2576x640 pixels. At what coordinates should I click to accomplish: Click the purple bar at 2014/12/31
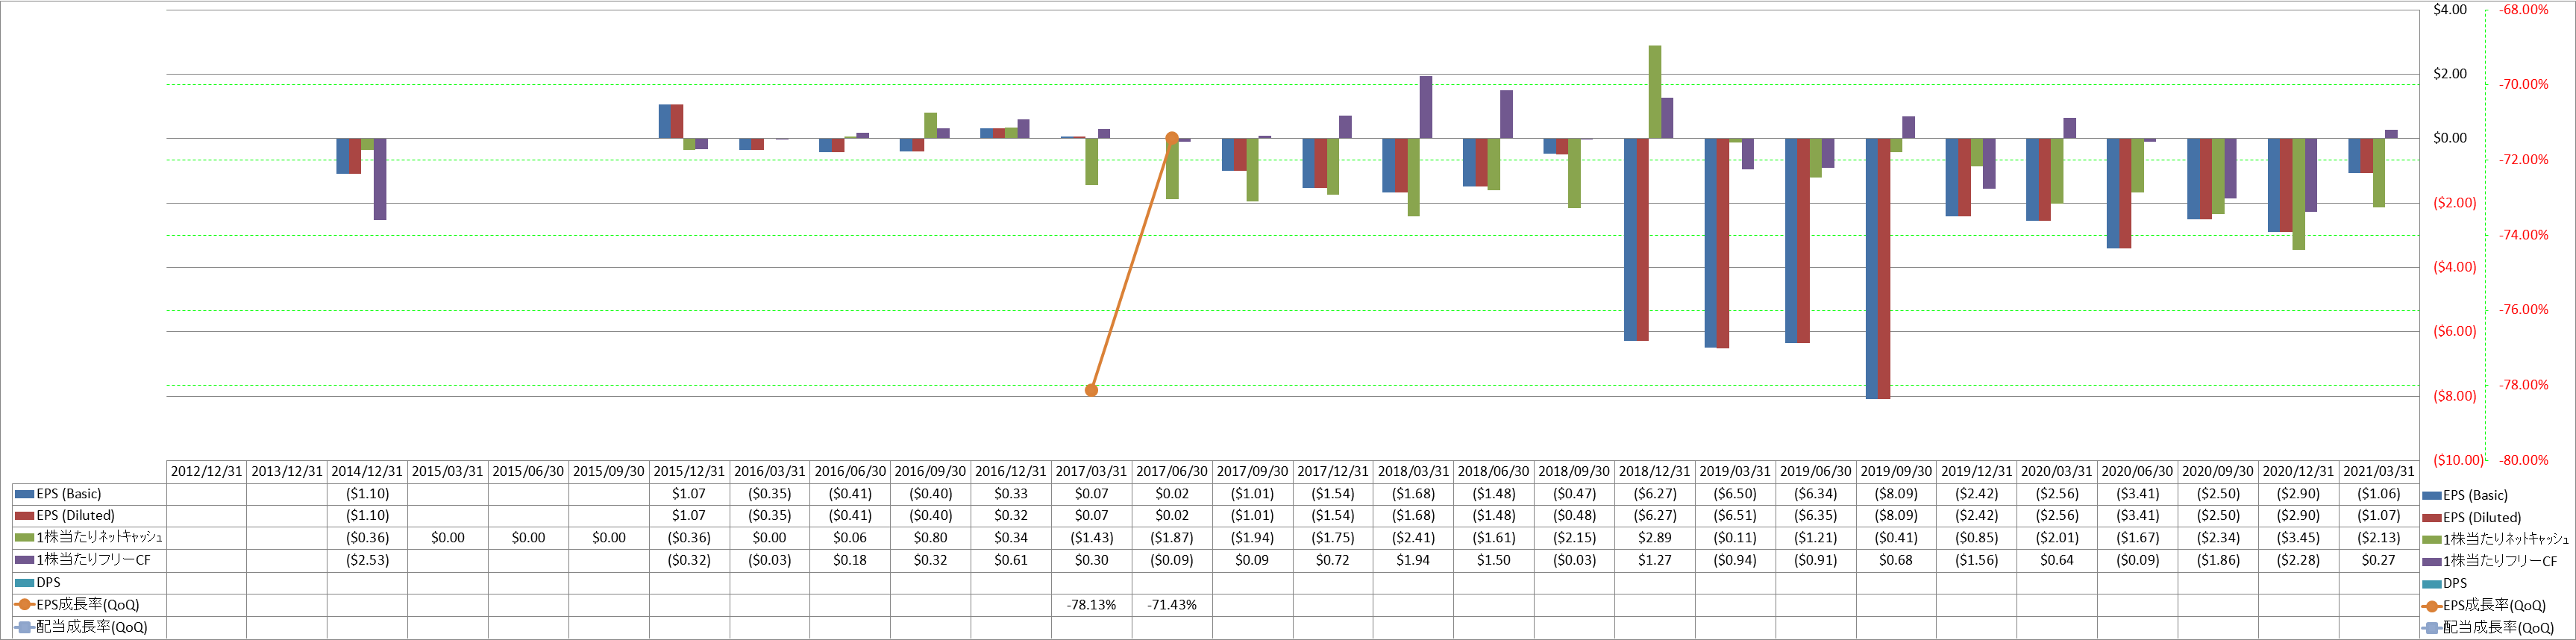[x=380, y=179]
